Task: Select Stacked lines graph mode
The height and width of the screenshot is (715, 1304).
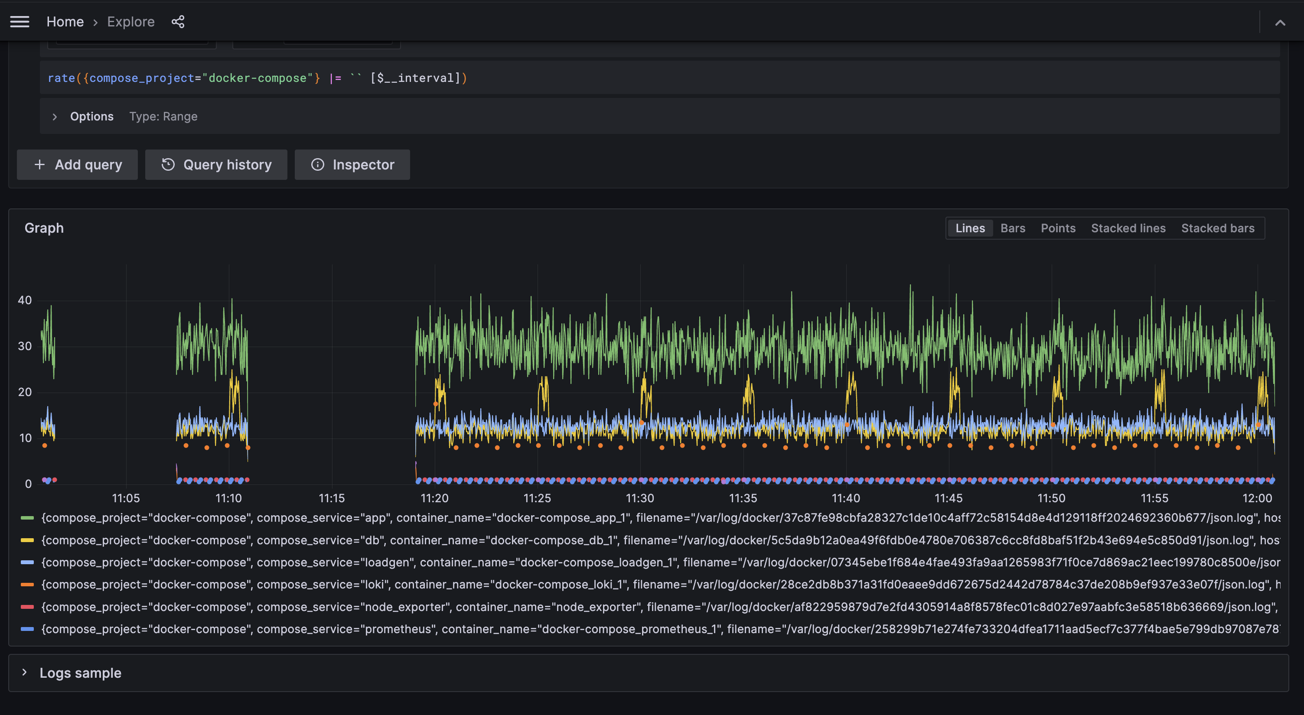Action: [x=1128, y=227]
